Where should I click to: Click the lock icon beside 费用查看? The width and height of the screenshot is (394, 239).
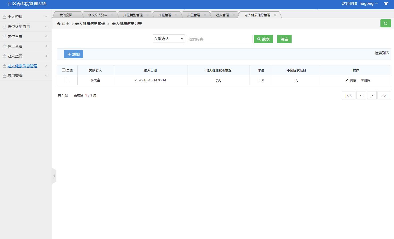[4, 76]
